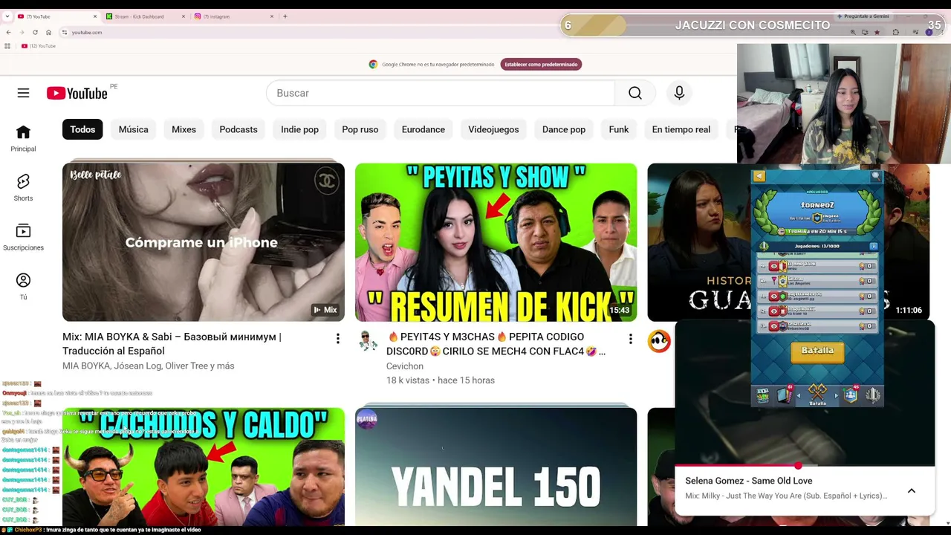
Task: Go to the YouTube logo home link
Action: click(x=77, y=93)
